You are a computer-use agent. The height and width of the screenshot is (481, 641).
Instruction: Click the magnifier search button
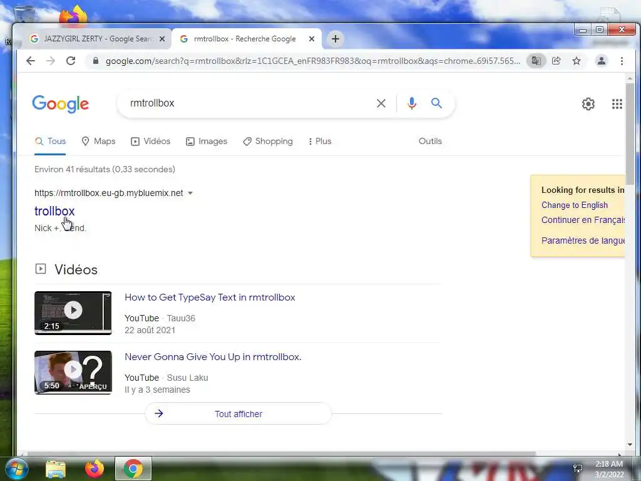tap(436, 103)
